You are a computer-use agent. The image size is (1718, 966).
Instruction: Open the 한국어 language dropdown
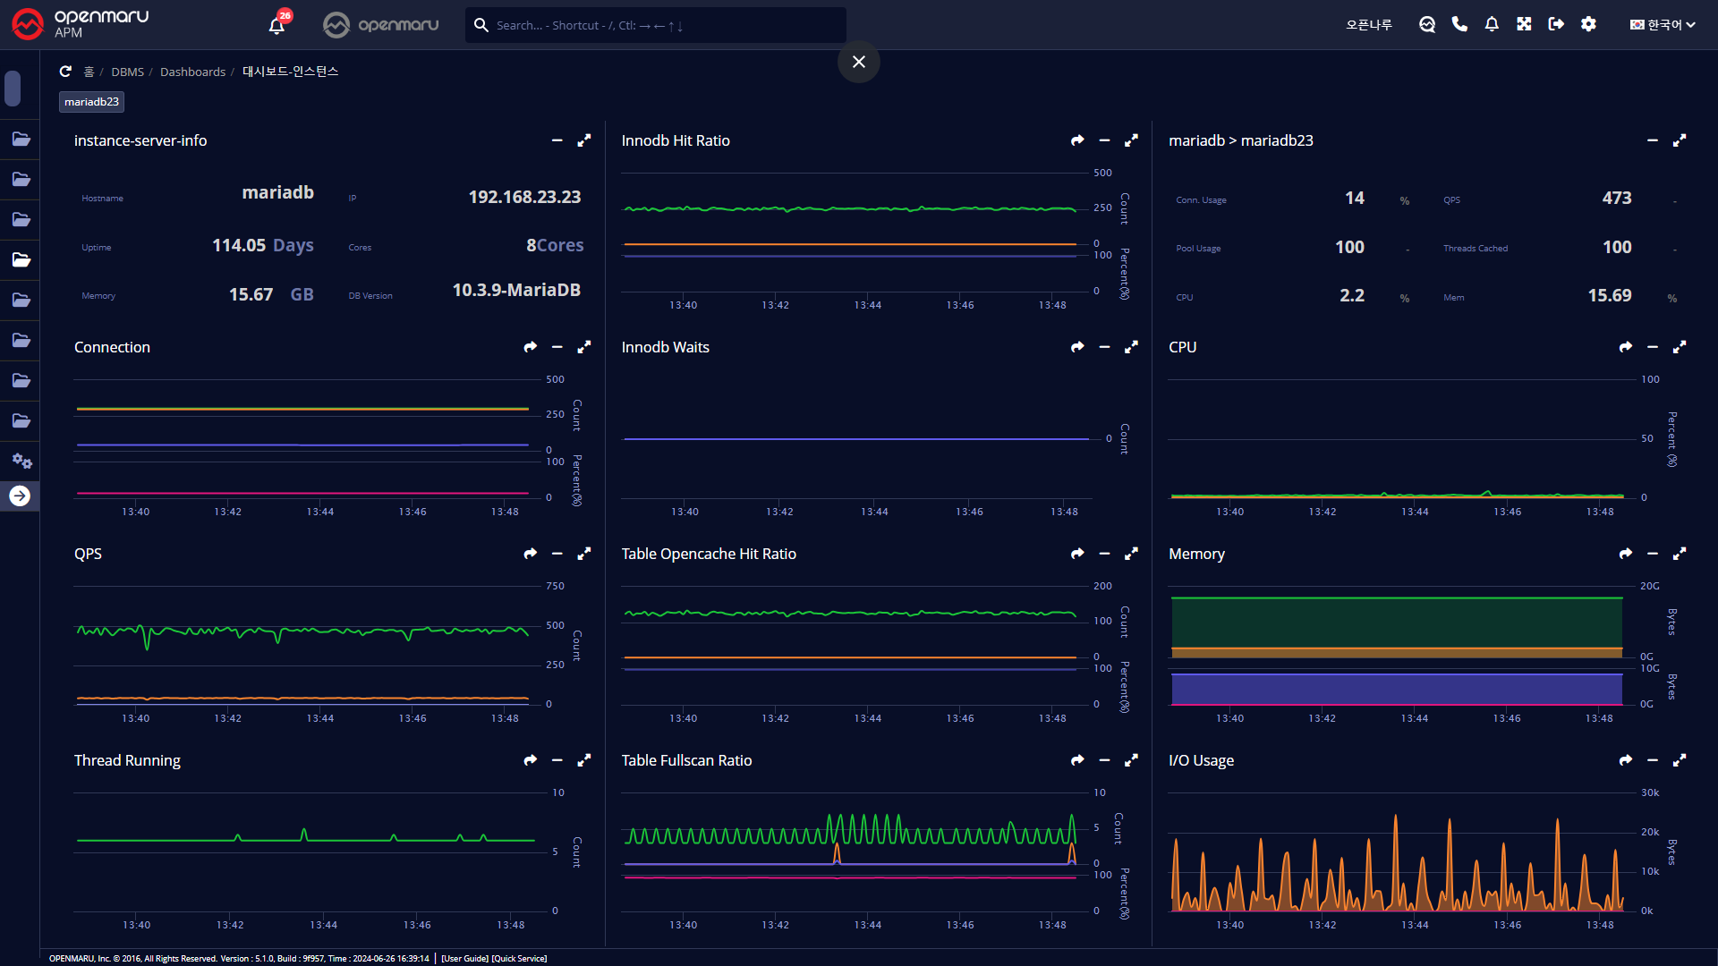pos(1662,25)
